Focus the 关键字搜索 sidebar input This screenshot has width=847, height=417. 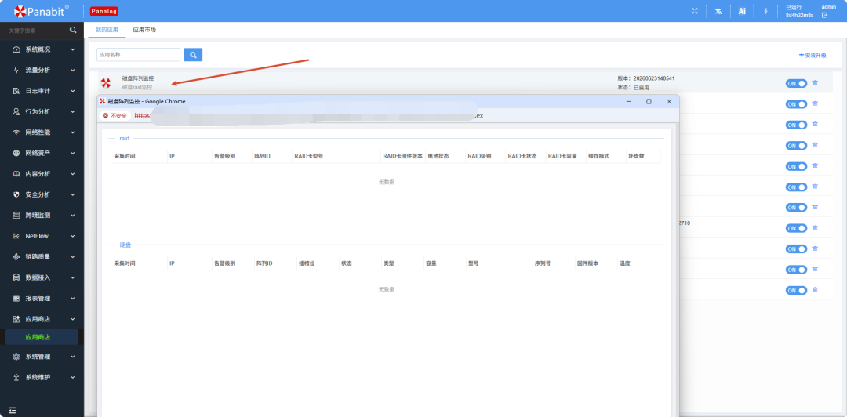coord(36,31)
